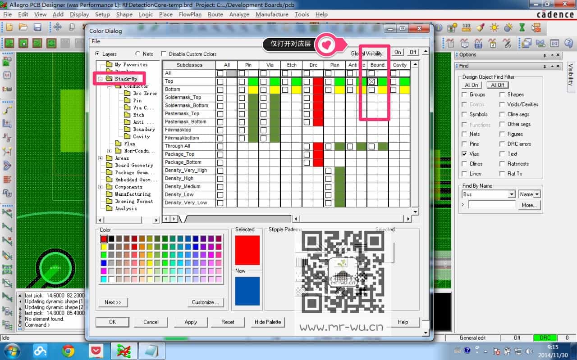Check the Text find filter checkbox
Screen dimensions: 577x360
click(x=502, y=154)
